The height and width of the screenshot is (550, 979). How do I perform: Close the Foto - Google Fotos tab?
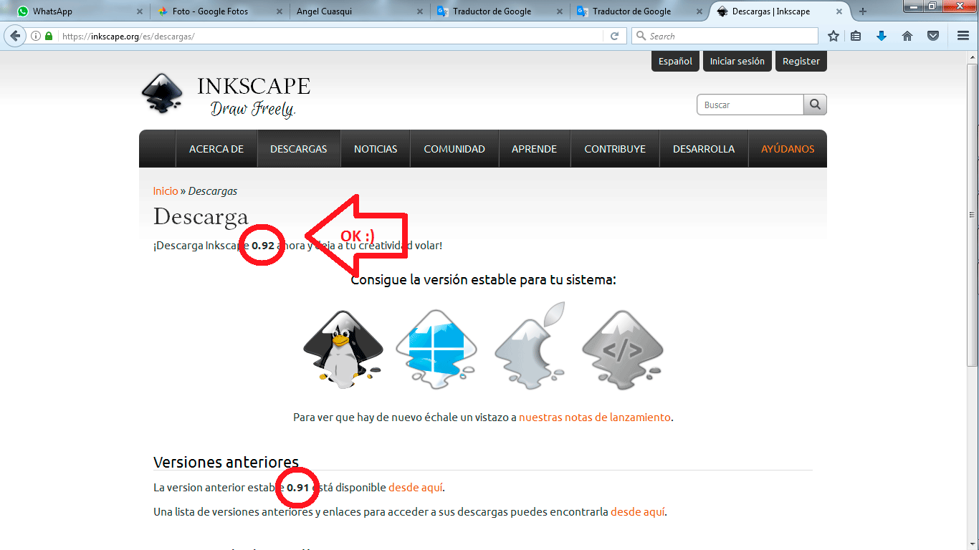click(x=279, y=11)
